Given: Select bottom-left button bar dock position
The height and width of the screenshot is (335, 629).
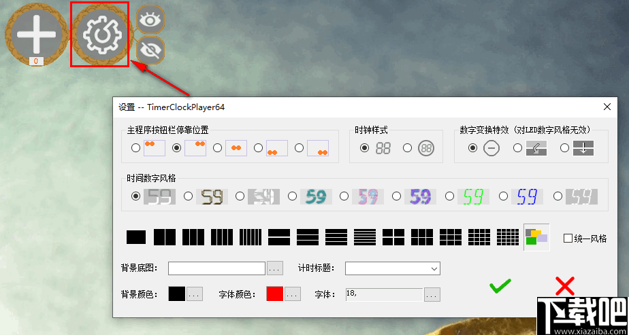Looking at the screenshot, I should pos(259,148).
